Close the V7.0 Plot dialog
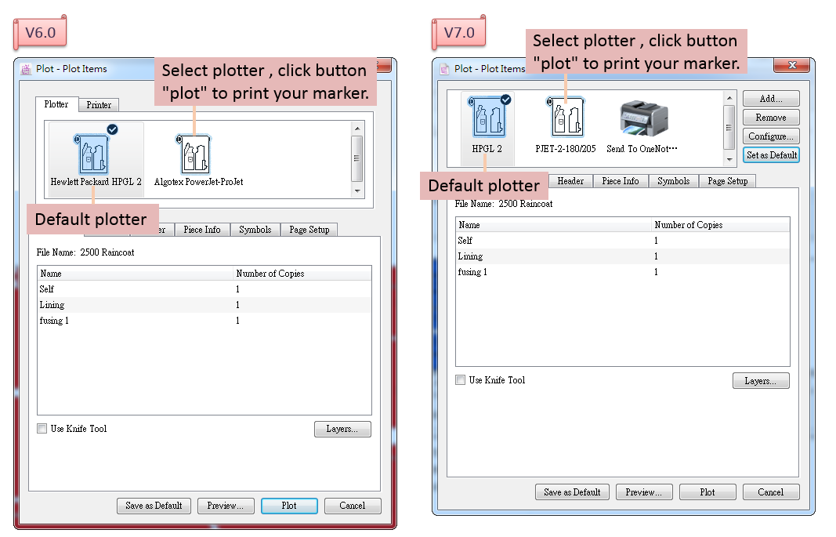This screenshot has height=537, width=836. click(x=791, y=66)
